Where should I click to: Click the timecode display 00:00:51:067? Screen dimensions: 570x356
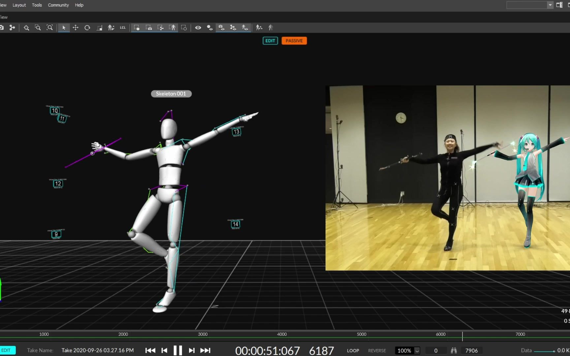(x=268, y=350)
